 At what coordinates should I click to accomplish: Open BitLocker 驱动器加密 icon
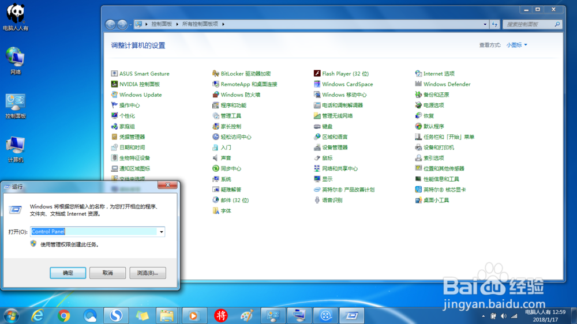(x=216, y=74)
